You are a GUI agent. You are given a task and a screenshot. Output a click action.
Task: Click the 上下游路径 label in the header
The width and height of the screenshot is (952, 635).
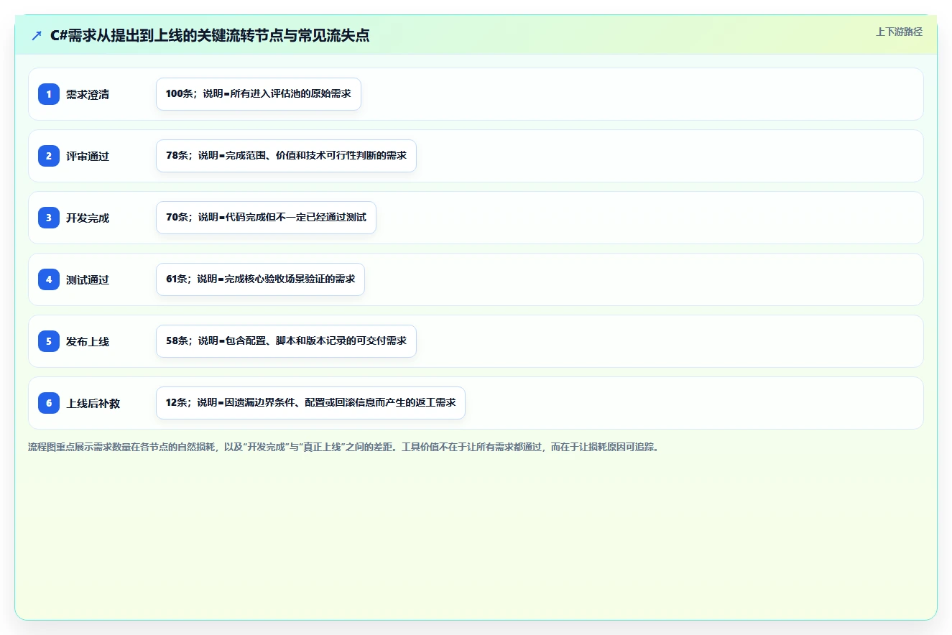tap(899, 32)
